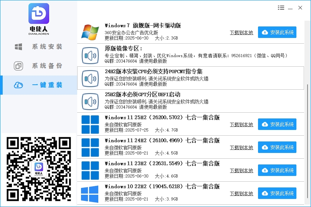Click 更新日期:2025-07-25 under Windows 11 25H2

pos(127,130)
